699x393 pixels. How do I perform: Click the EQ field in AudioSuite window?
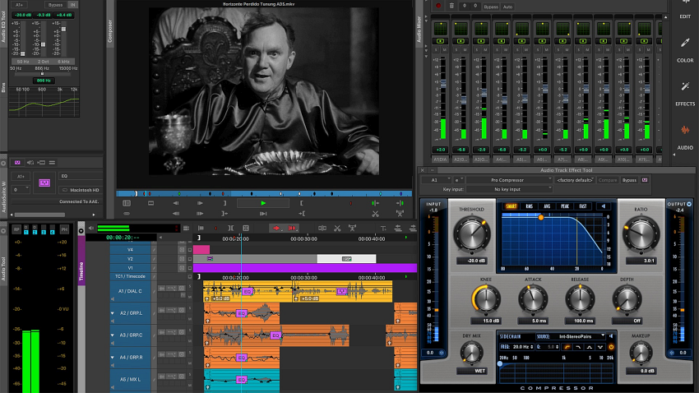click(81, 176)
